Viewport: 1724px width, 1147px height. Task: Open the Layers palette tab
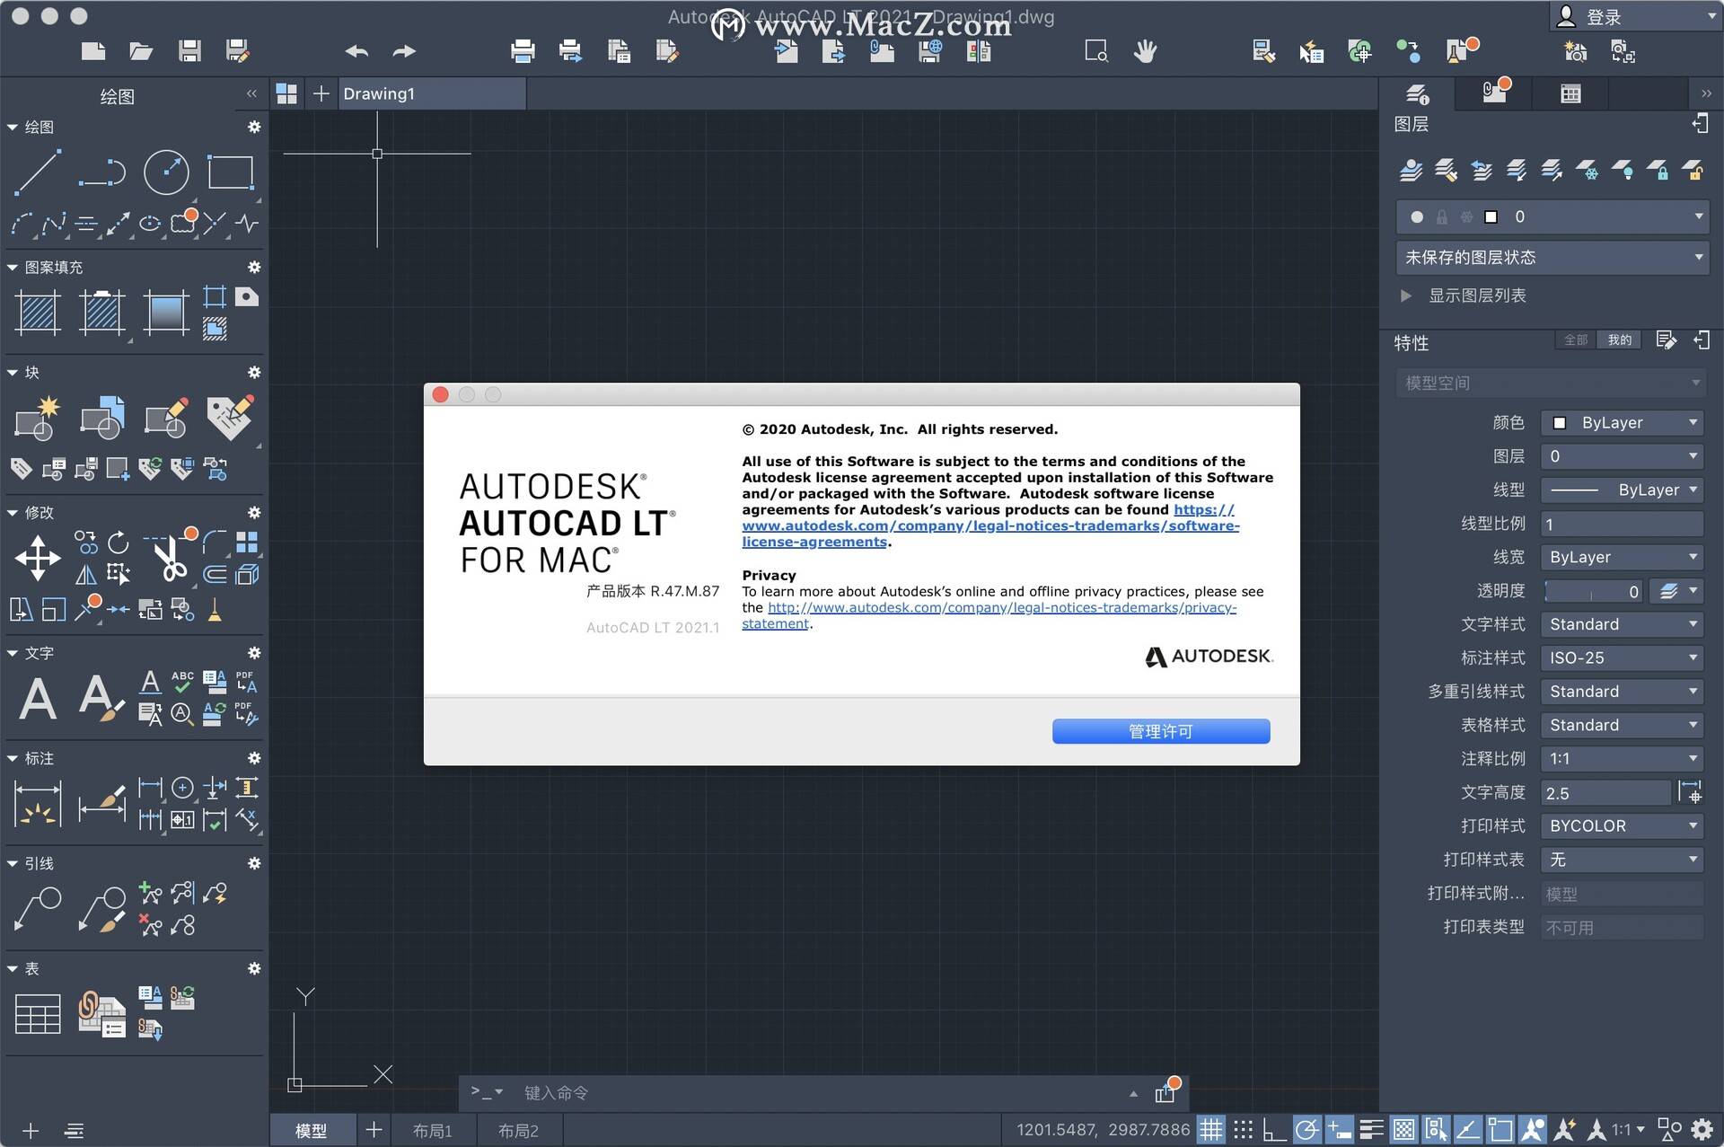tap(1417, 93)
